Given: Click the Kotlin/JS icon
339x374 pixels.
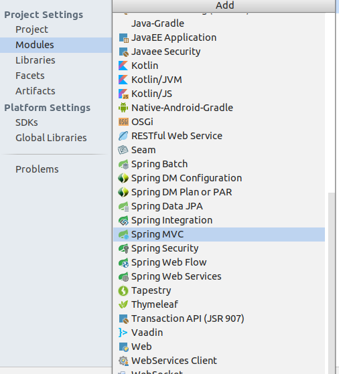Looking at the screenshot, I should click(123, 94).
